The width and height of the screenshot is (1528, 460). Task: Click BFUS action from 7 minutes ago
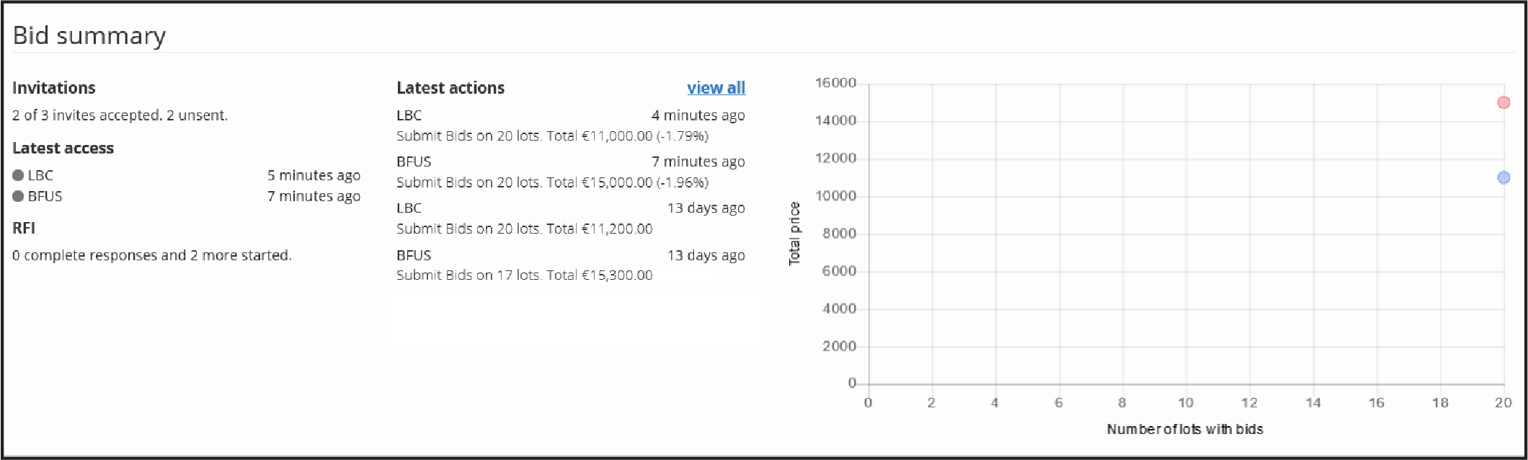pos(414,162)
